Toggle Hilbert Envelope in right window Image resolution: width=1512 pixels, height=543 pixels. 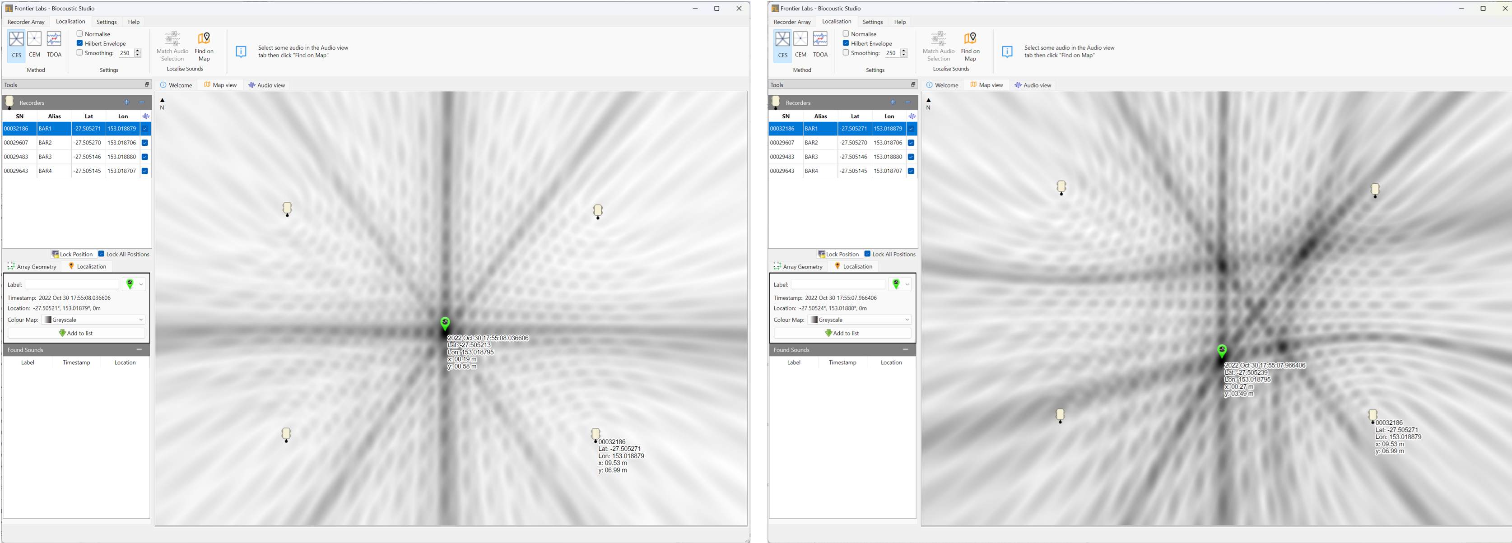click(846, 43)
